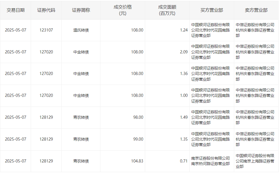280x173 pixels.
Task: Click the buyer branch in the 1.49 row
Action: [x=211, y=117]
